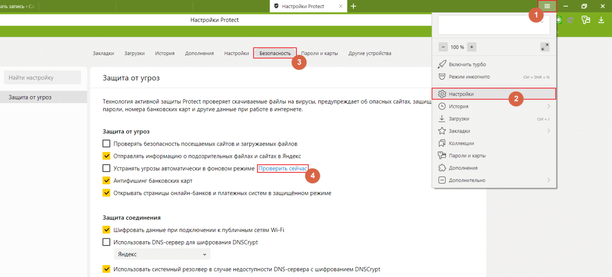Viewport: 612px width, 277px height.
Task: Uncheck Шифровать данные при подключении к Wi-Fi
Action: [x=106, y=230]
